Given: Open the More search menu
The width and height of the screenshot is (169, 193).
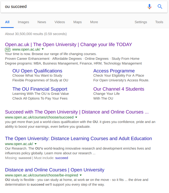Looking at the screenshot, I should click(94, 22).
